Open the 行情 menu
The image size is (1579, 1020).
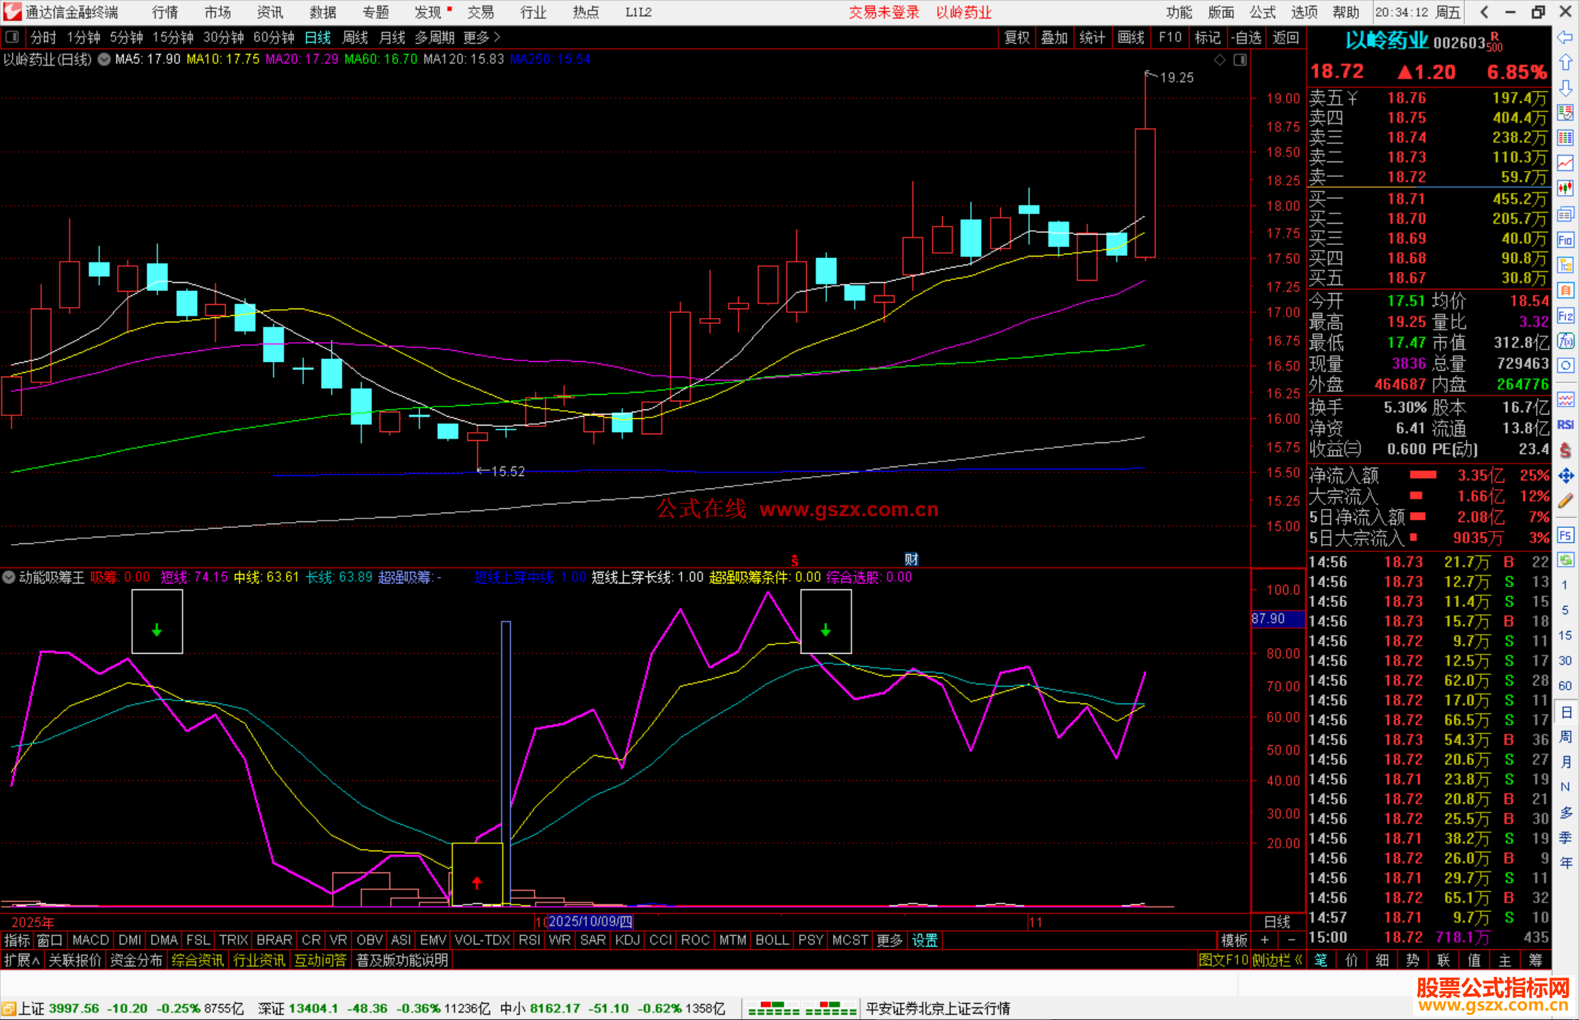[164, 12]
